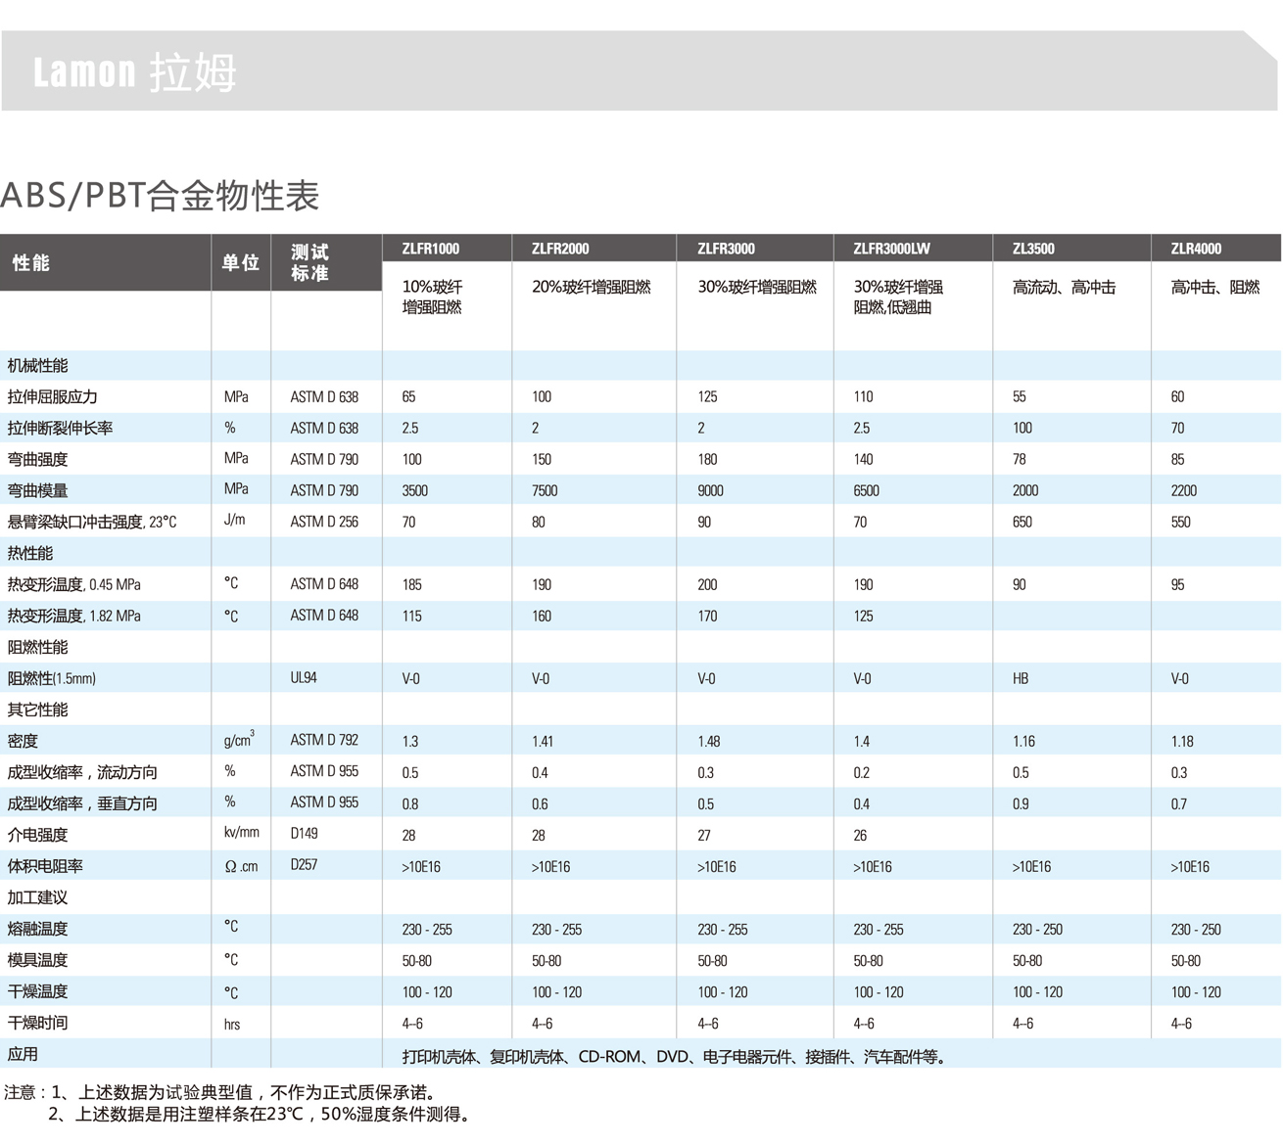The image size is (1283, 1145).
Task: Click the 测试标准 column header
Action: tap(309, 262)
